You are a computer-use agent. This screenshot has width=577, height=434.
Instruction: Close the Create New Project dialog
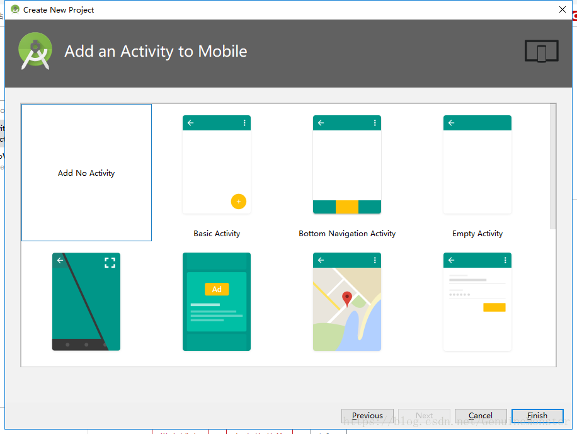563,9
